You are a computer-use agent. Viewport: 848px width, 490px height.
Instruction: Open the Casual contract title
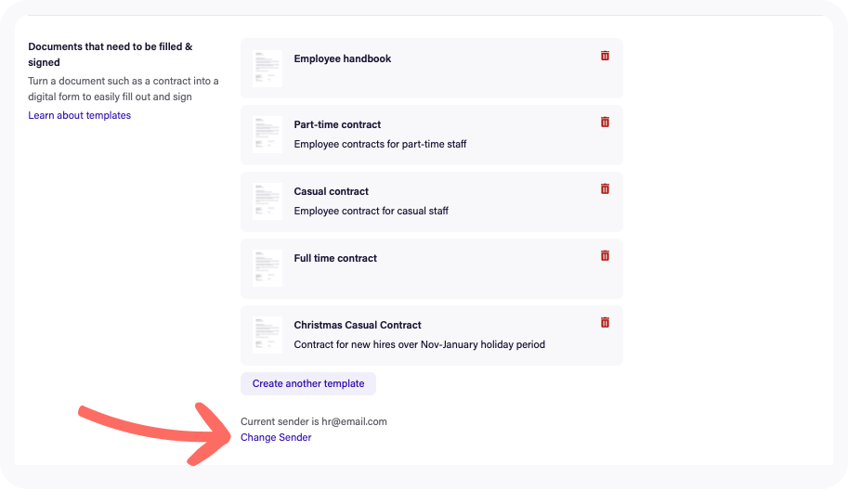tap(331, 191)
